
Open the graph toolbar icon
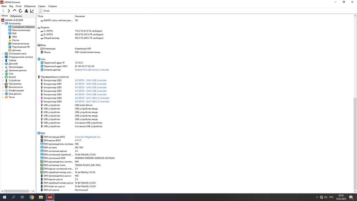[32, 11]
